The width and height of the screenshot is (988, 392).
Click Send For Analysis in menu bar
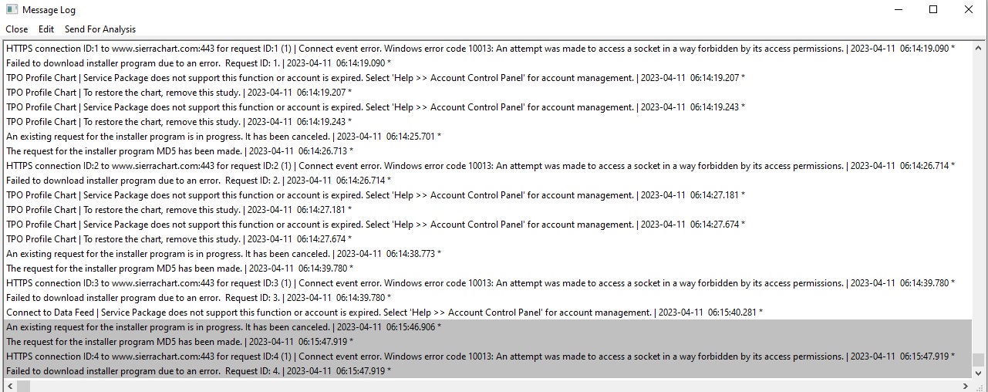tap(100, 29)
